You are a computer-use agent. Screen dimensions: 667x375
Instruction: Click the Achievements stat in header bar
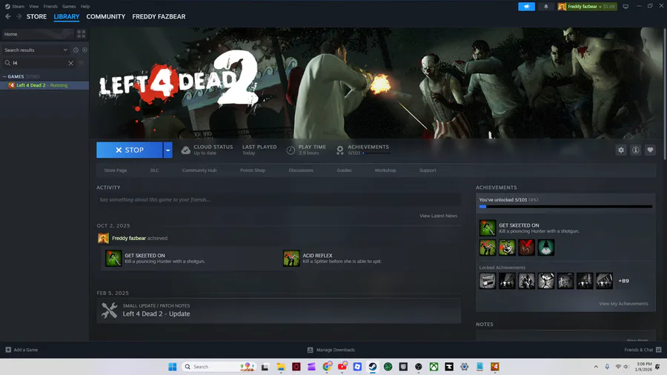[x=362, y=150]
